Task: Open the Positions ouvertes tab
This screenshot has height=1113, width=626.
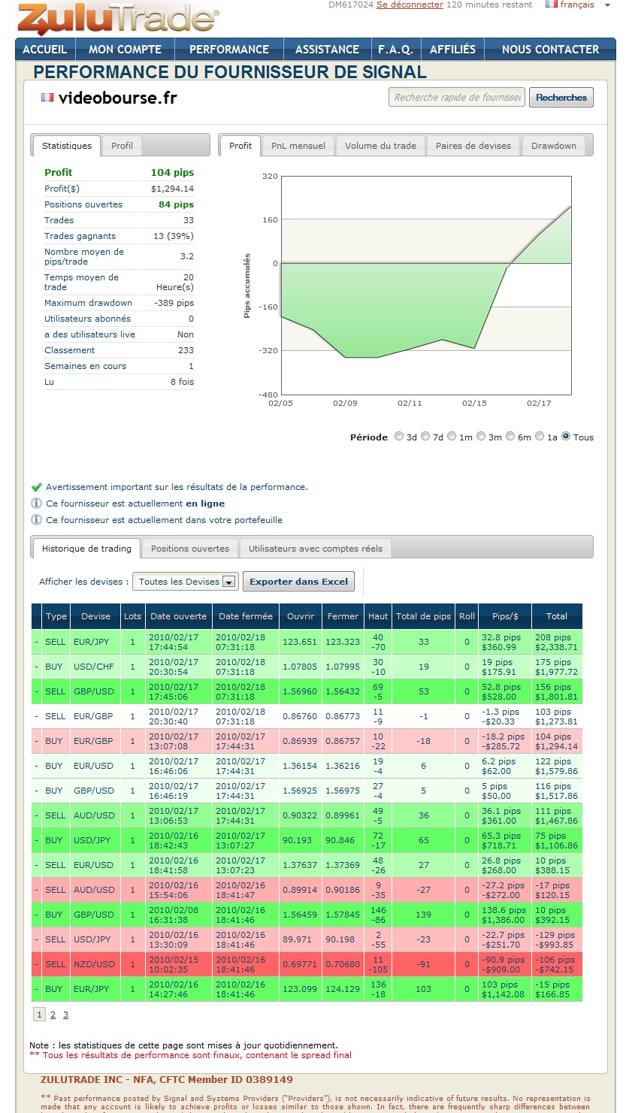Action: pyautogui.click(x=190, y=549)
